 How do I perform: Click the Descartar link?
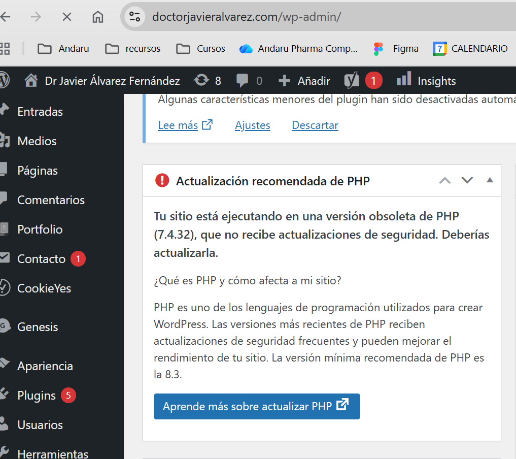pos(315,125)
